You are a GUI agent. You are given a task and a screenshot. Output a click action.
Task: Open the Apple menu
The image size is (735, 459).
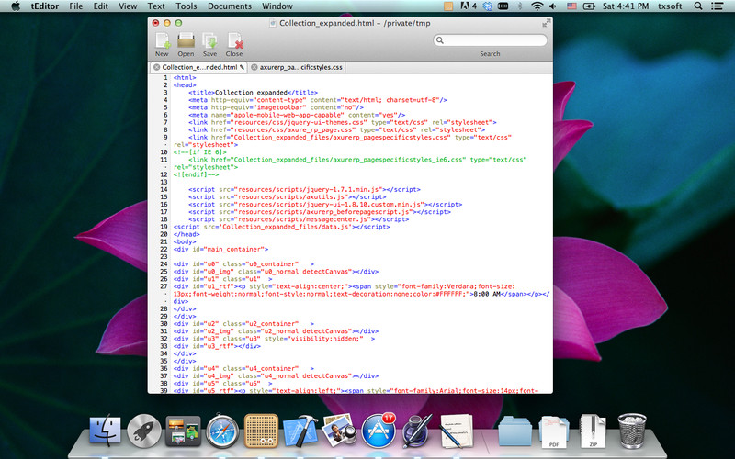[16, 6]
